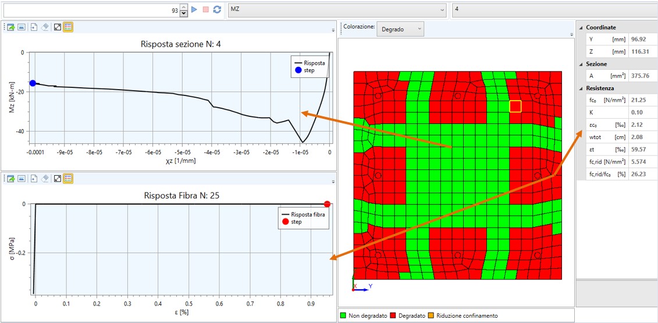Image resolution: width=658 pixels, height=323 pixels.
Task: Collapse the Sezione property group
Action: [x=581, y=64]
